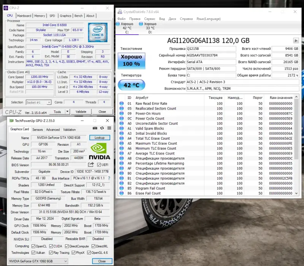
Task: Click the CPU-Z Validate button
Action: coord(81,111)
